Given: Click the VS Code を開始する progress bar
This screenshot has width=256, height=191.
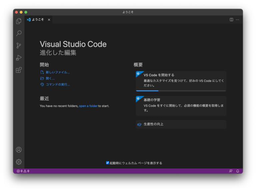Looking at the screenshot, I should click(181, 90).
